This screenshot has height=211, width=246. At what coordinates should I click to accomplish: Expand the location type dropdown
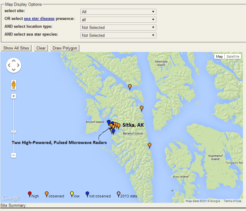118,28
